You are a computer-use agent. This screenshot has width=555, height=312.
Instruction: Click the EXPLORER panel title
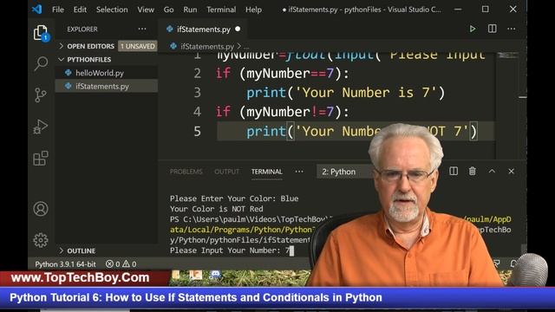(x=82, y=29)
